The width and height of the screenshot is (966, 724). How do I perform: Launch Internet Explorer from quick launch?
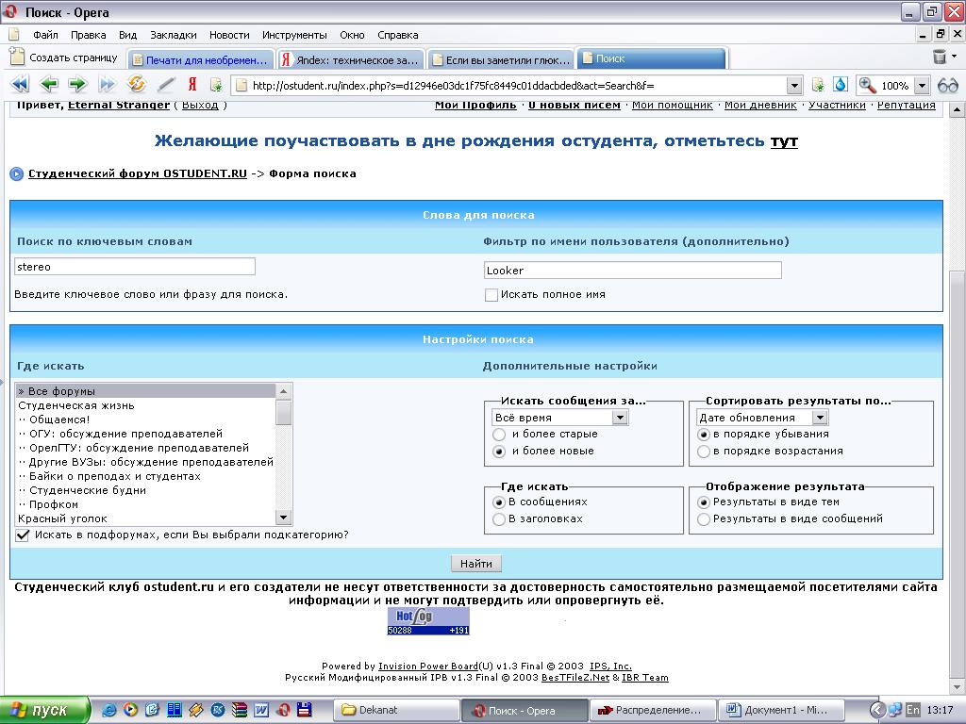click(109, 710)
